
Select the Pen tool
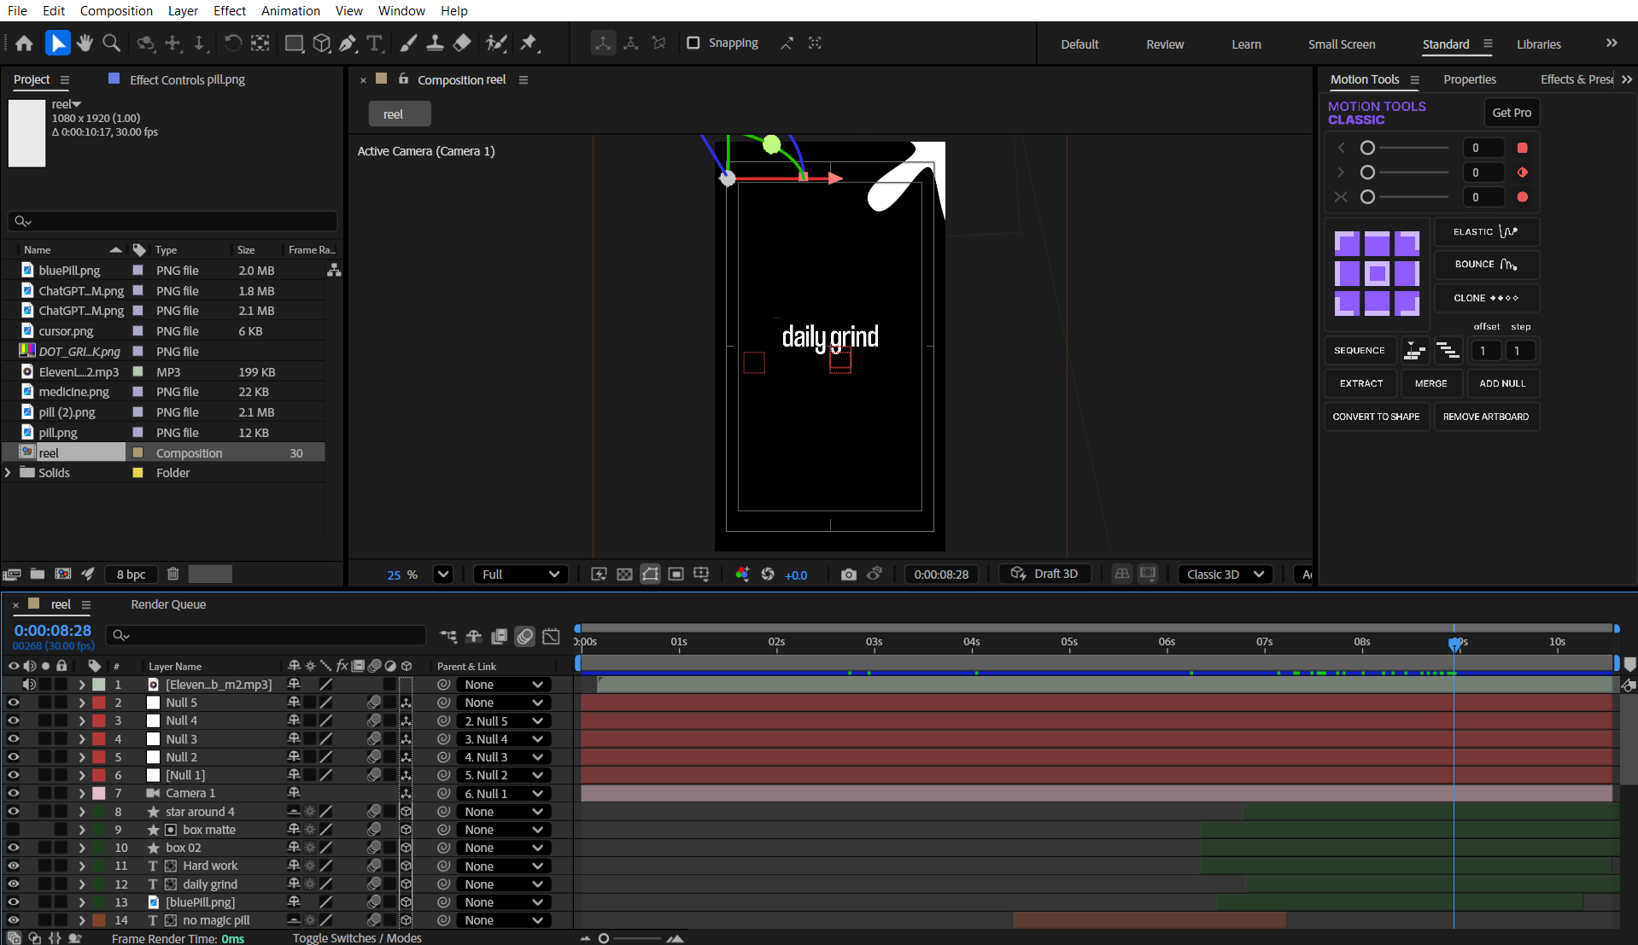(348, 43)
